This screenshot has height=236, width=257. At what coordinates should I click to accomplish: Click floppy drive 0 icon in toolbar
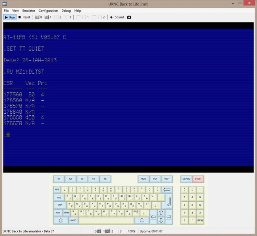(x=38, y=17)
